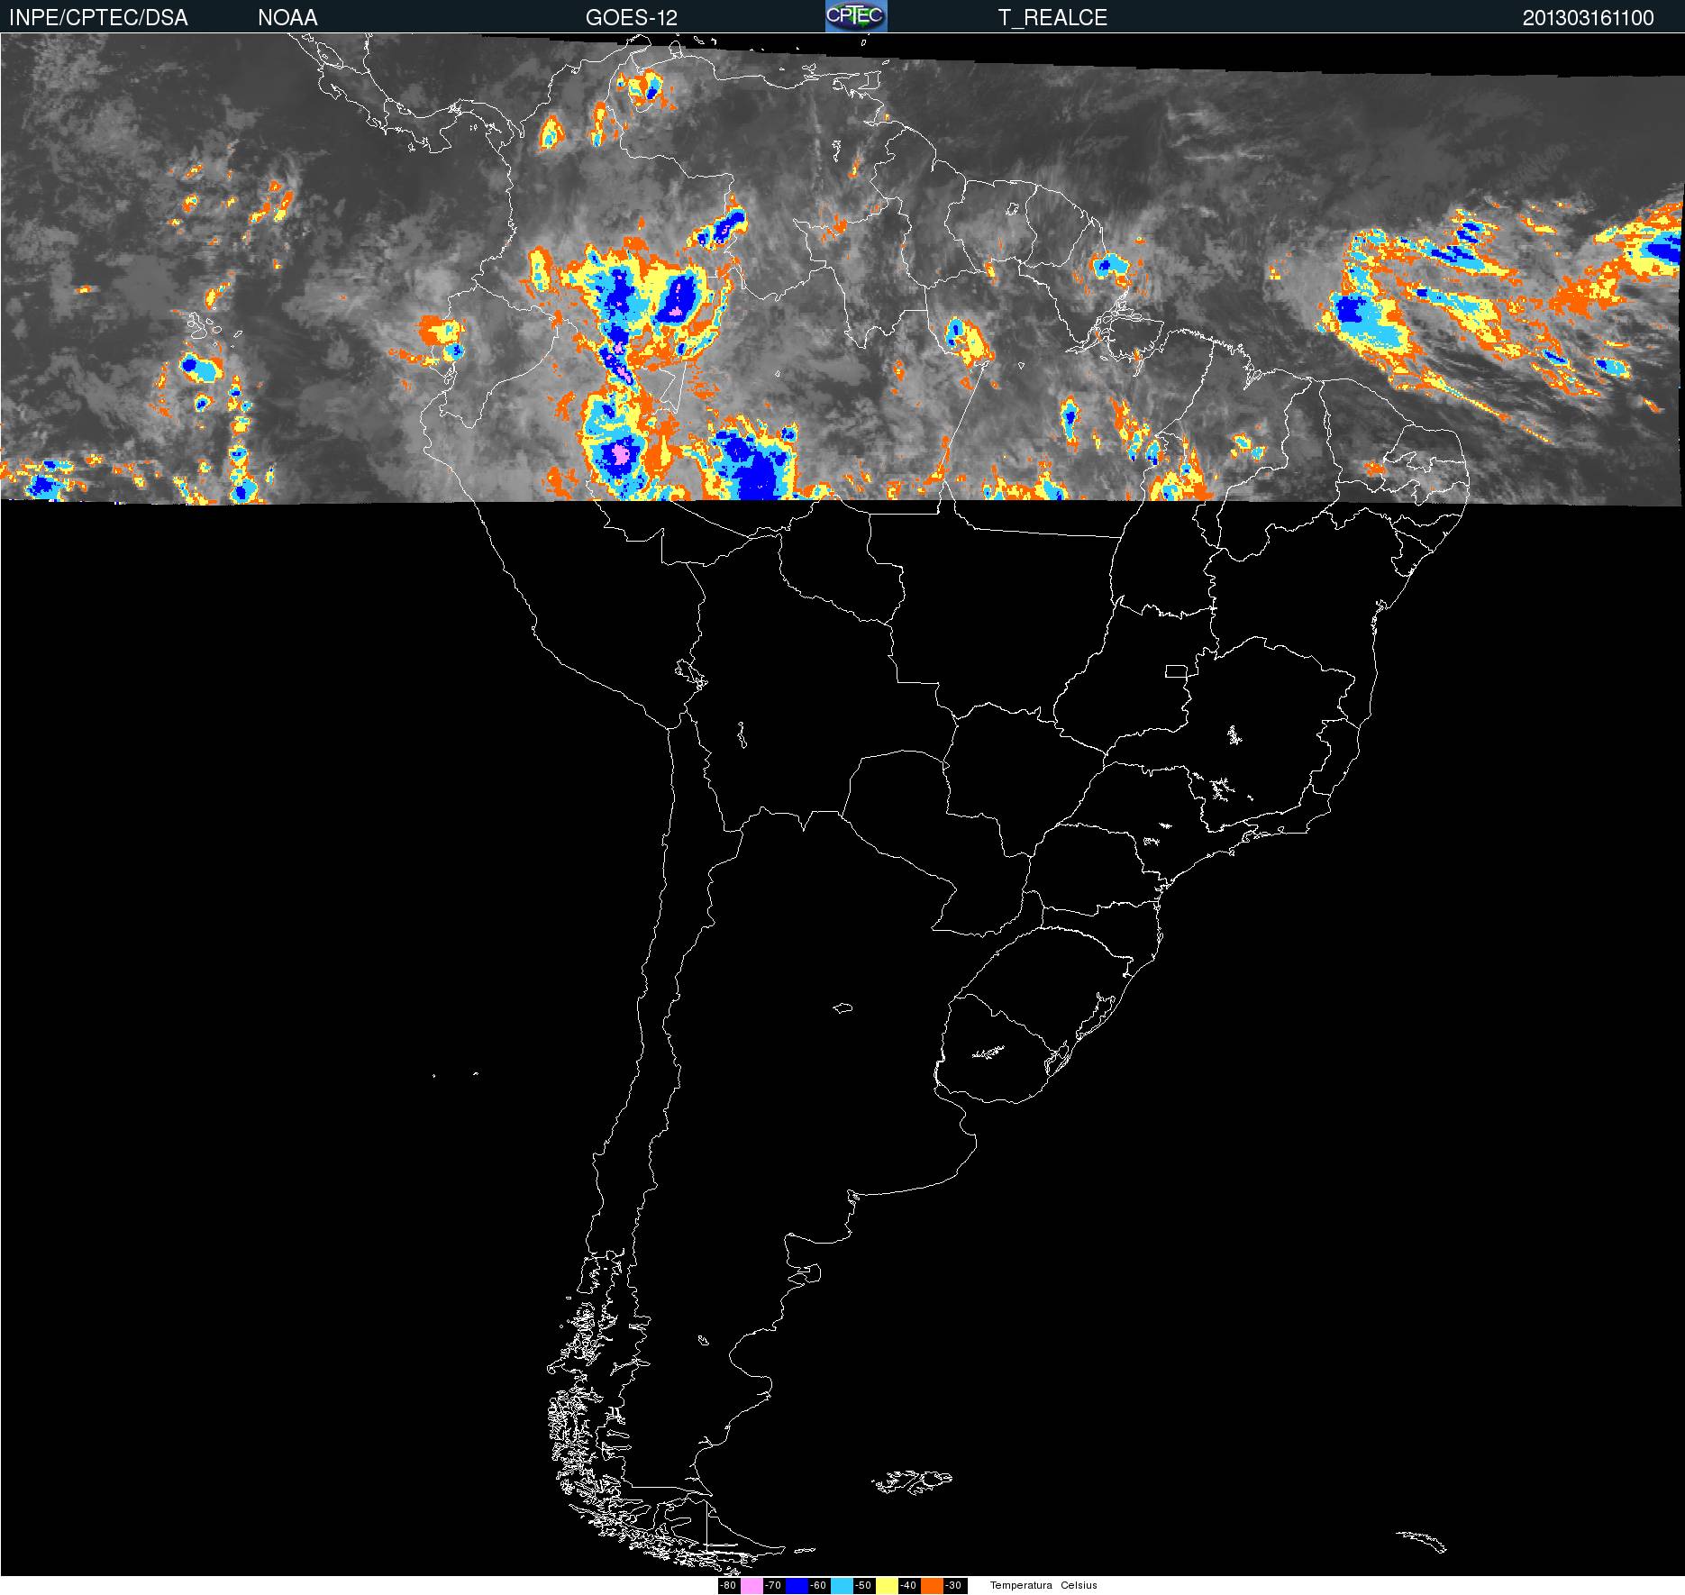This screenshot has height=1595, width=1685.
Task: Click the INPE/CPTEC/DSA header text
Action: point(98,18)
